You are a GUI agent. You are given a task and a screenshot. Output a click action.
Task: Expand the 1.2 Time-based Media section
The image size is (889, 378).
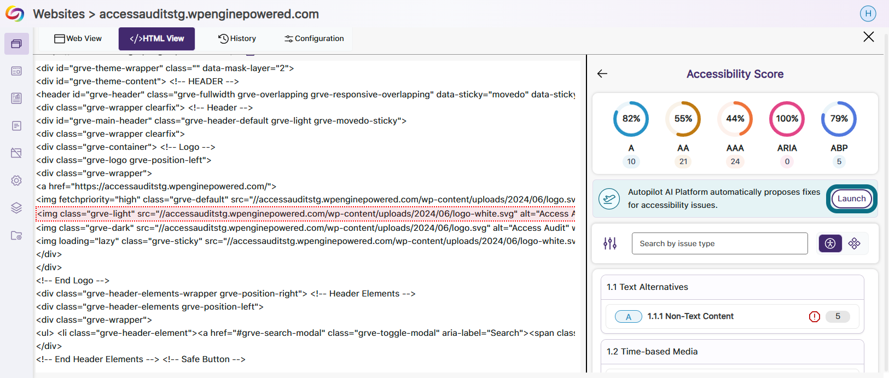click(732, 352)
